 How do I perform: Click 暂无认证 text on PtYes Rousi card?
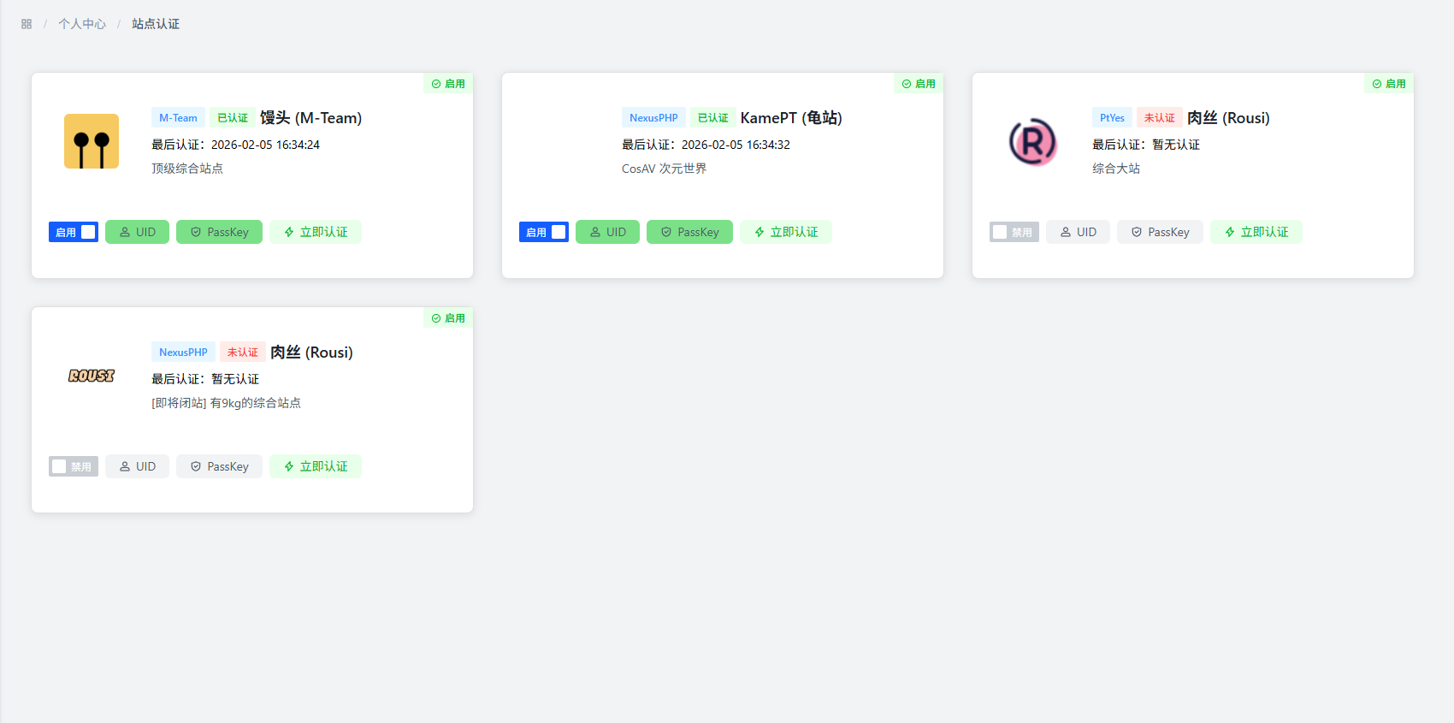[x=1176, y=145]
